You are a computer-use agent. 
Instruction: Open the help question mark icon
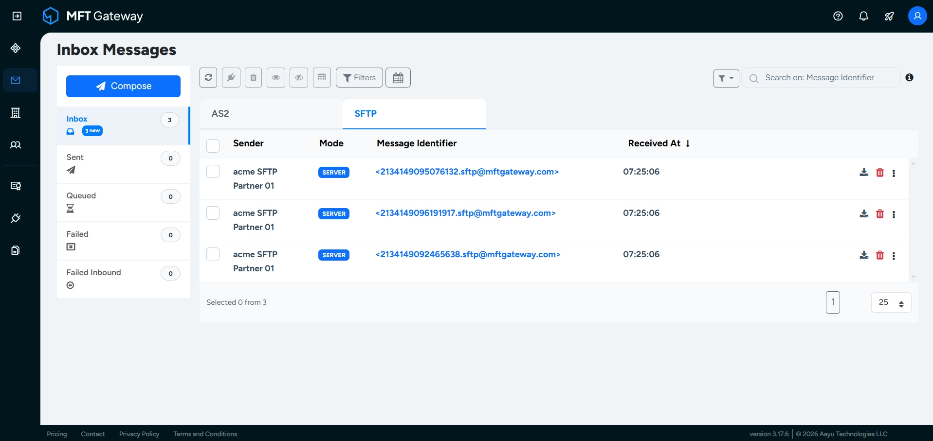point(838,16)
